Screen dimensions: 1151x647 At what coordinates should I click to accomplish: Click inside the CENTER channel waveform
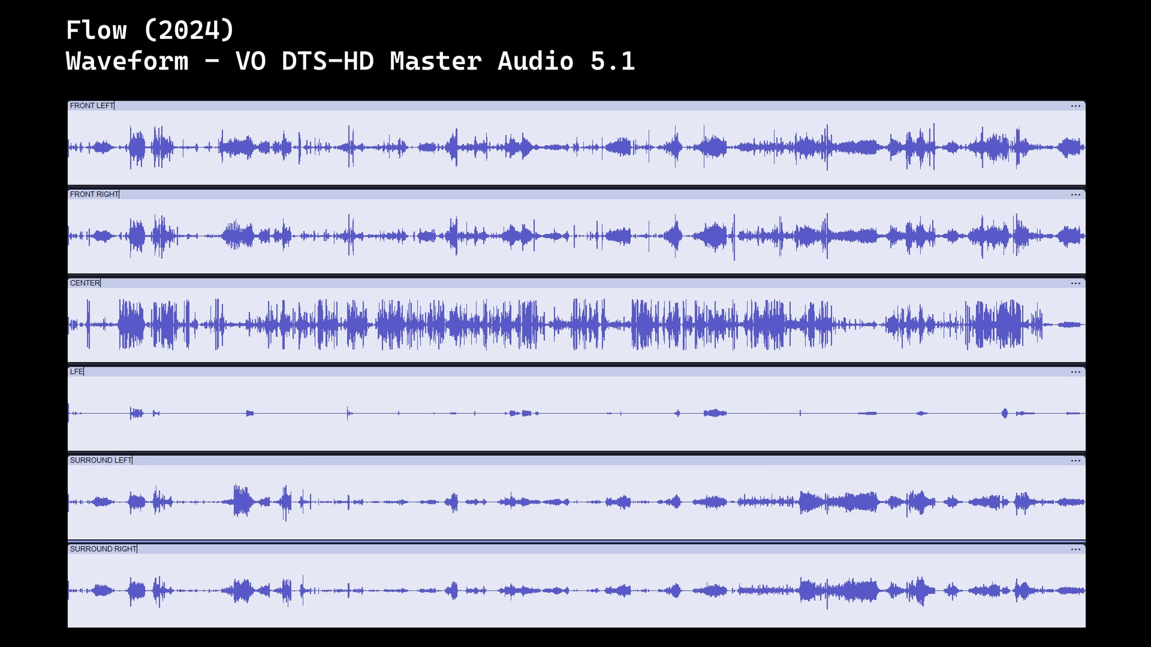point(576,325)
